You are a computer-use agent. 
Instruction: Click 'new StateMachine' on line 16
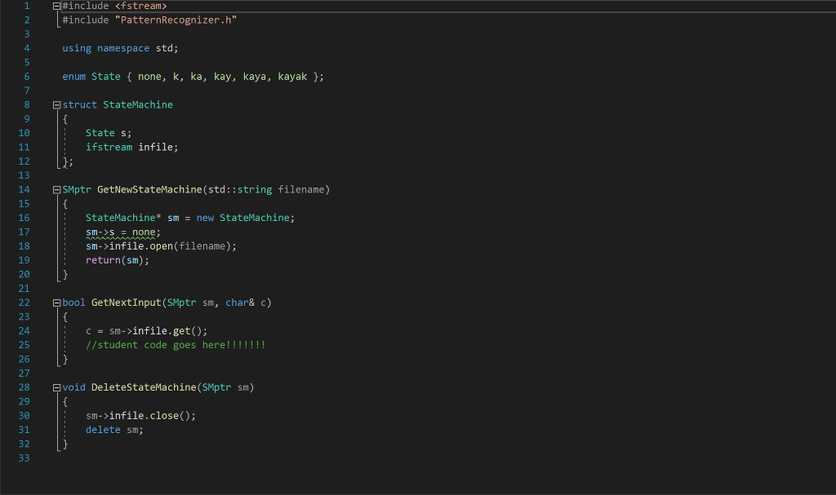[x=242, y=218]
